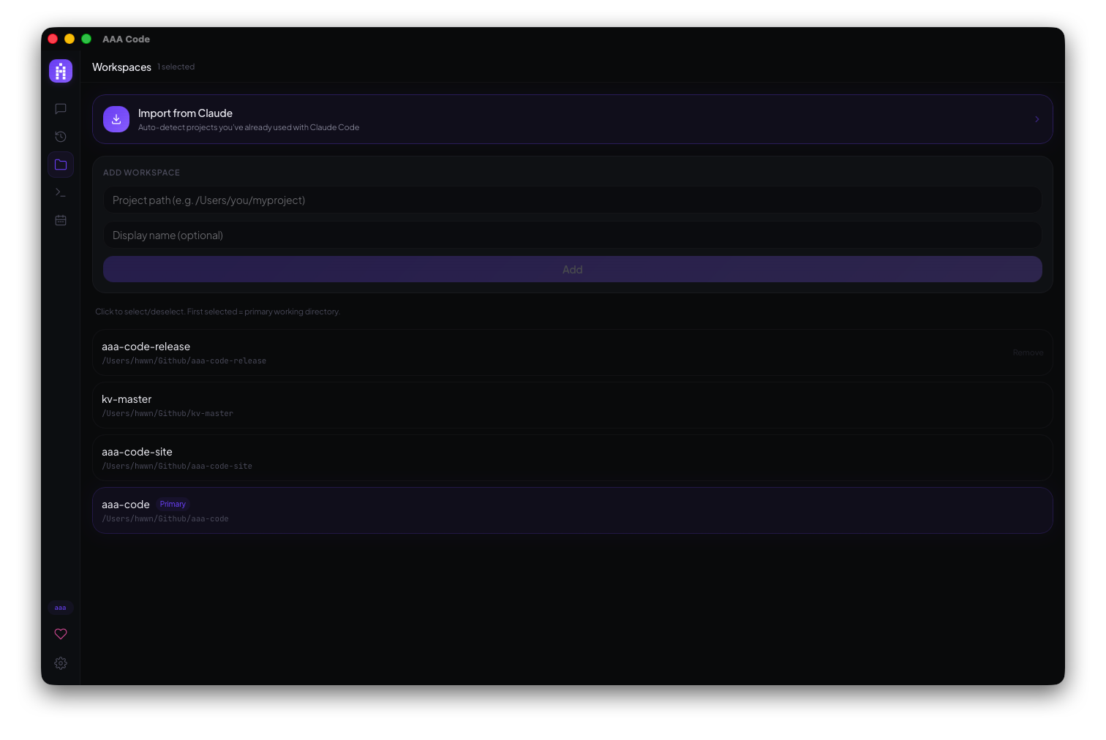Click the Import download icon
This screenshot has width=1106, height=740.
[116, 119]
